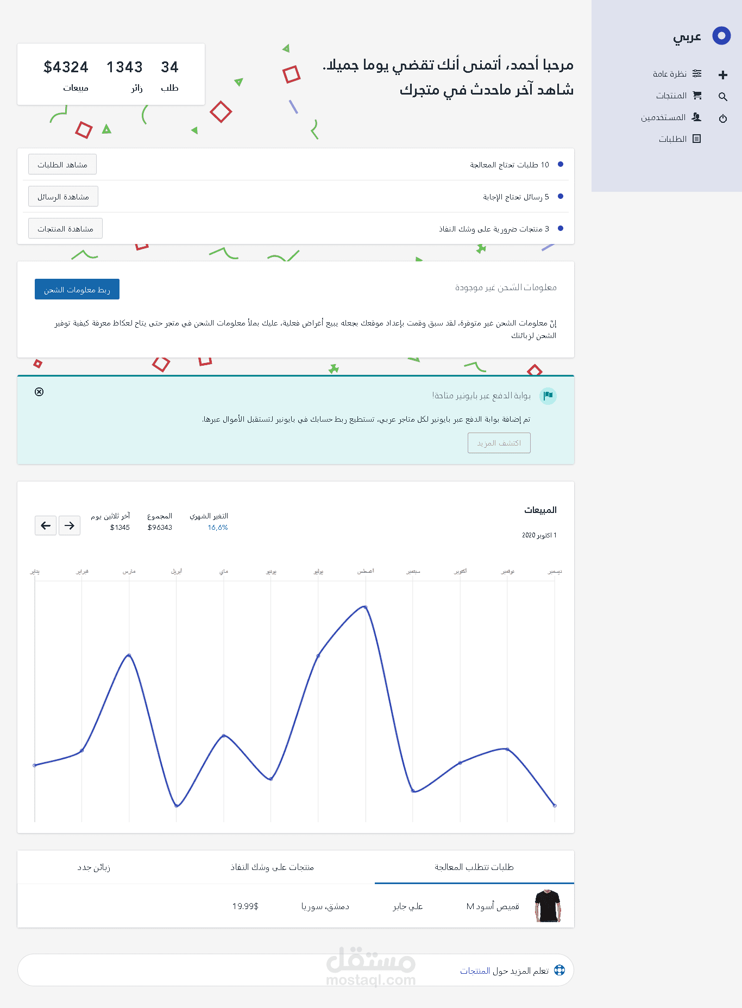
Task: Switch to زبائن جدد tab
Action: (x=94, y=867)
